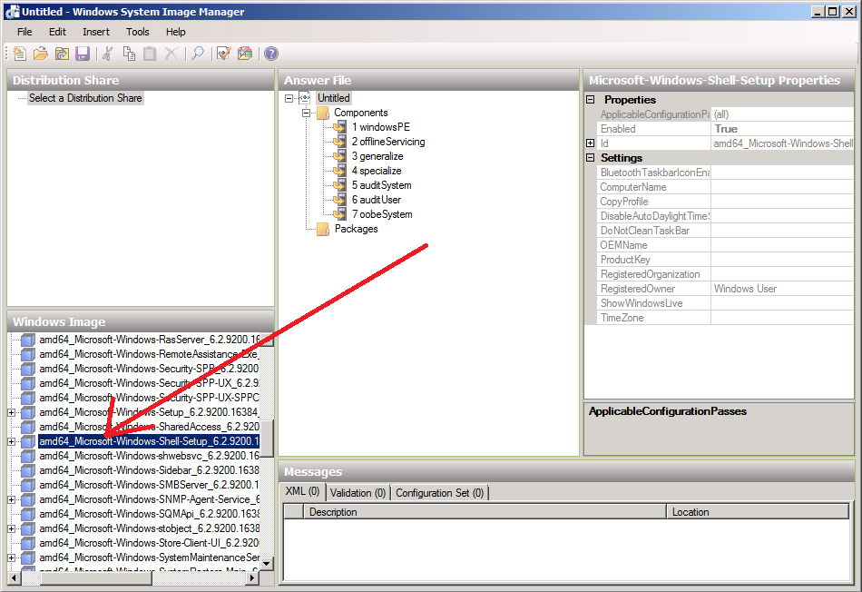Click the ProductKey value field
The height and width of the screenshot is (592, 862).
click(782, 260)
